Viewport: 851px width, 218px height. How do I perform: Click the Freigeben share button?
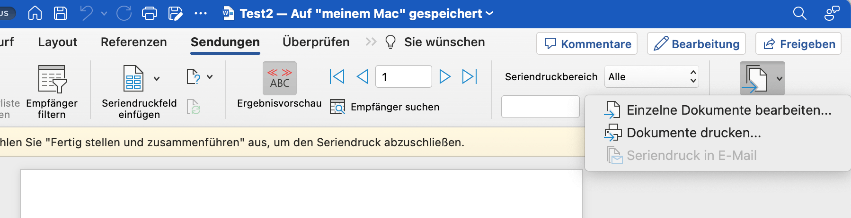pyautogui.click(x=798, y=44)
